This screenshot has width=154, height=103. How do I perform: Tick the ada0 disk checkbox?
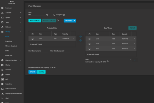click(90, 39)
